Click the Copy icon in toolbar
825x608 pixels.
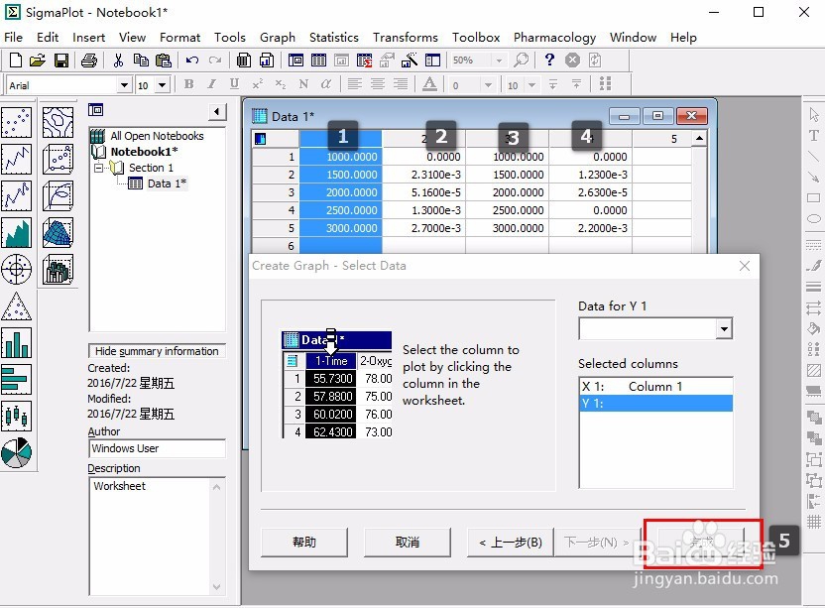click(141, 61)
